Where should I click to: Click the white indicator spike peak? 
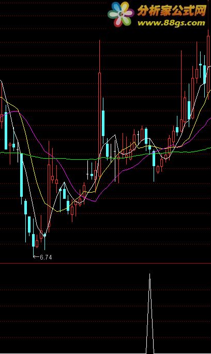(x=150, y=275)
